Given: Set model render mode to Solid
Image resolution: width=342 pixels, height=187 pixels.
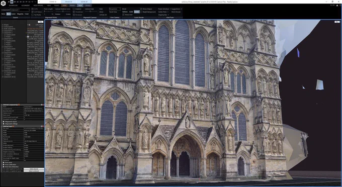Looking at the screenshot, I should pyautogui.click(x=131, y=12).
